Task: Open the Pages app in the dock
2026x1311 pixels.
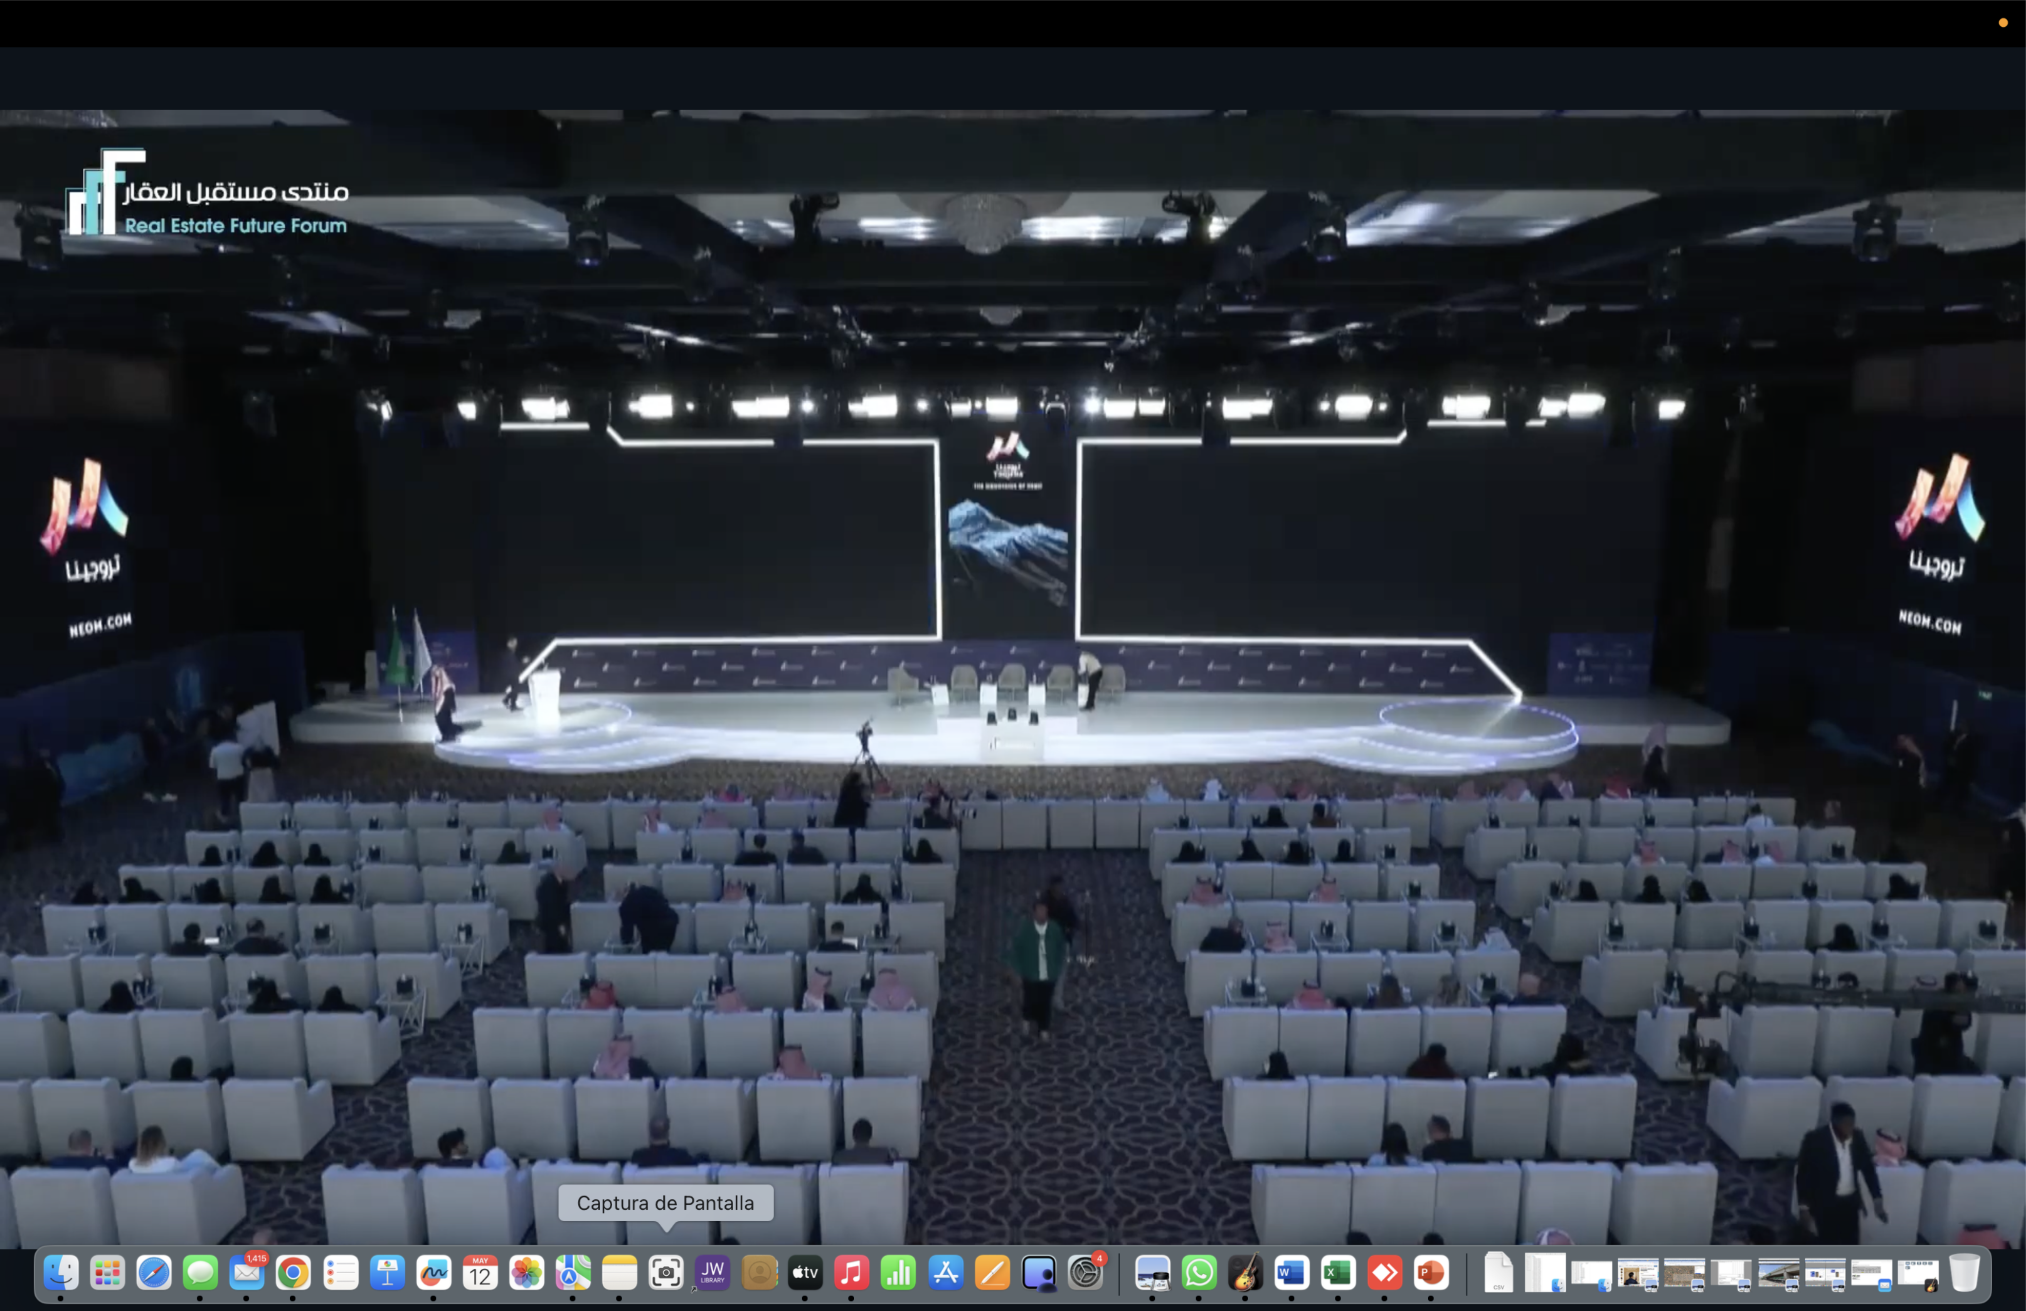Action: click(992, 1273)
